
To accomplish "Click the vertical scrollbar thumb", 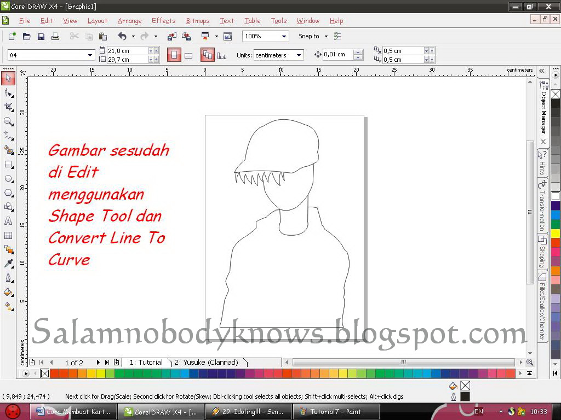I will [530, 212].
